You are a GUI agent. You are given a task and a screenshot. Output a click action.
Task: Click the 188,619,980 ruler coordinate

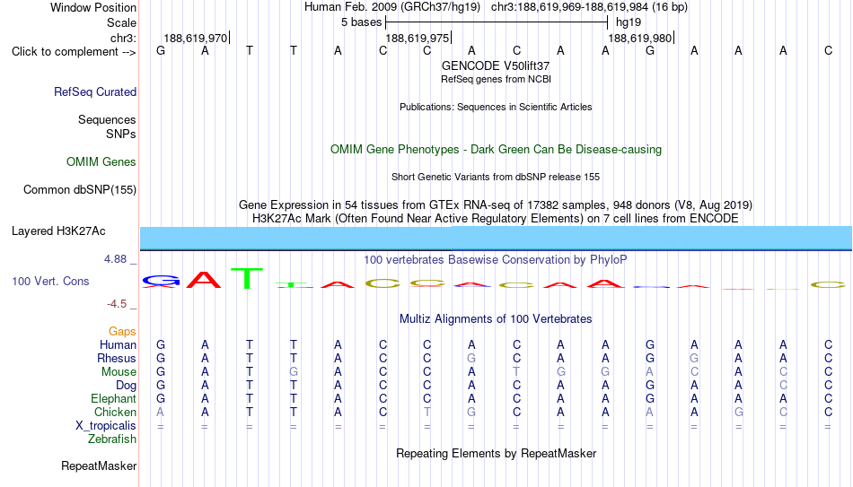coord(639,38)
